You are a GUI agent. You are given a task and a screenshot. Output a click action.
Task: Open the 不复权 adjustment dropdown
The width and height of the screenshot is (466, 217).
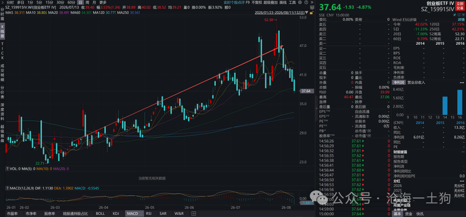tap(257, 2)
